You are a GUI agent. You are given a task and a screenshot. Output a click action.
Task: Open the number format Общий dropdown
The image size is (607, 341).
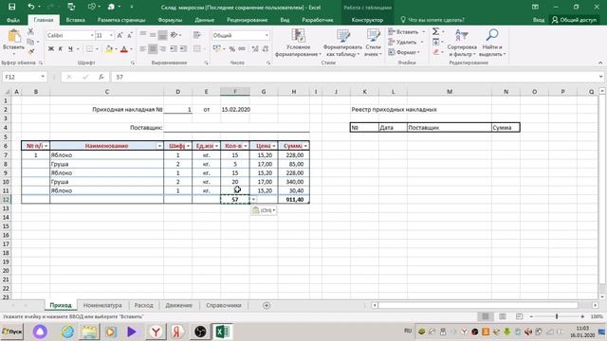coord(267,35)
